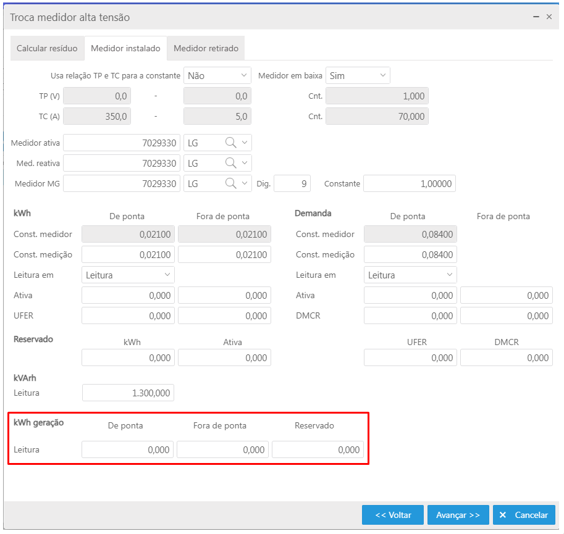This screenshot has width=564, height=534.
Task: Click Cnt. 1,000 field
Action: click(x=377, y=96)
